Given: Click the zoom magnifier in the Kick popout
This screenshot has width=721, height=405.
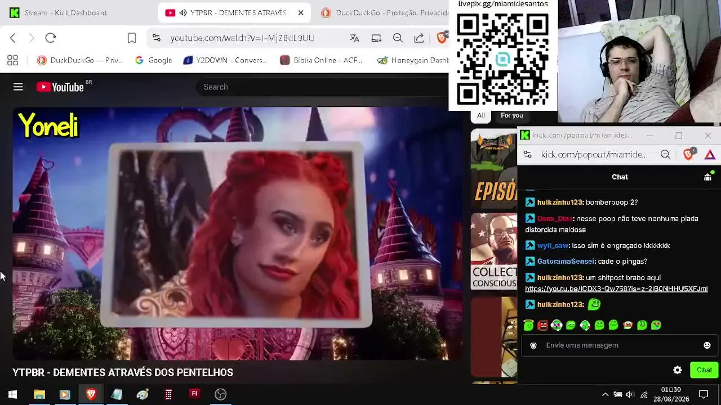Looking at the screenshot, I should point(665,154).
